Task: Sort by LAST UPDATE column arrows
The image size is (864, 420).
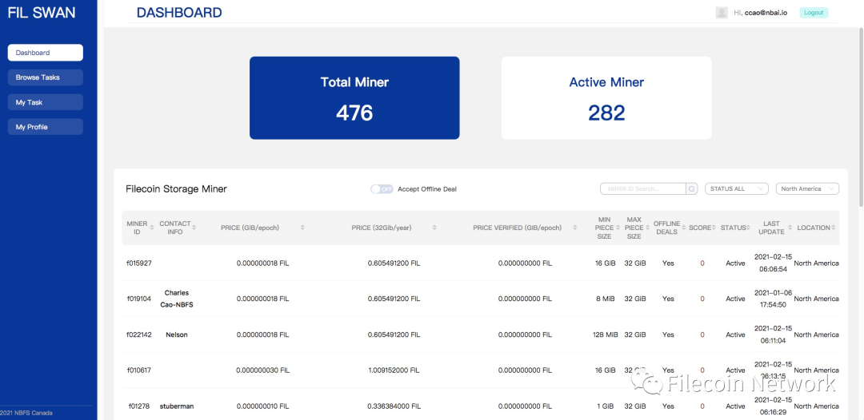Action: click(x=790, y=228)
